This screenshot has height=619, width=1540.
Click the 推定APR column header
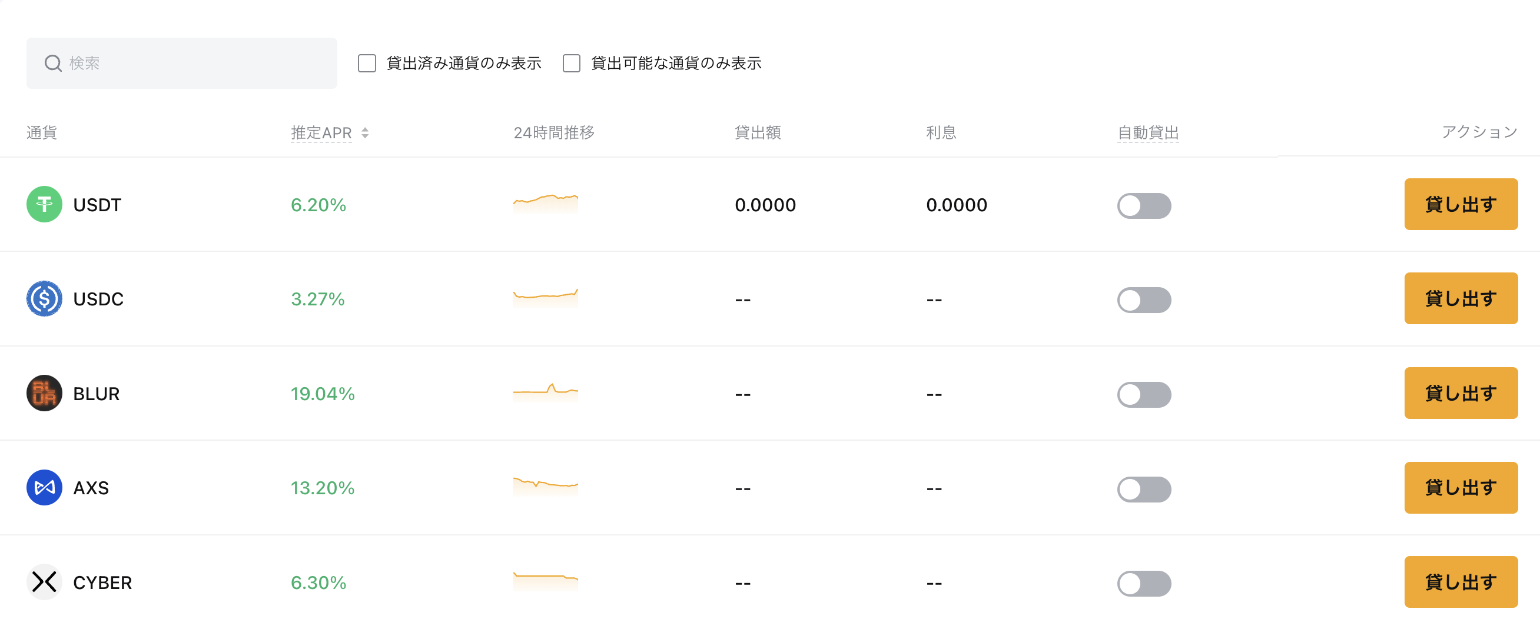pyautogui.click(x=321, y=133)
